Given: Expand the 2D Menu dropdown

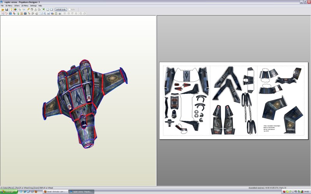Looking at the screenshot, I should pos(24,6).
